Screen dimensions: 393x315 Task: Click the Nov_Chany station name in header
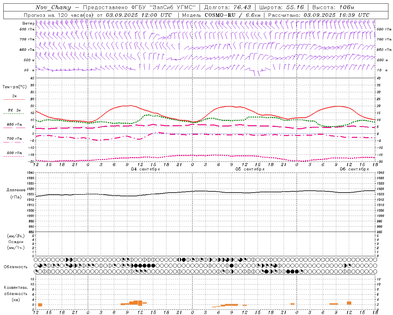(53, 7)
